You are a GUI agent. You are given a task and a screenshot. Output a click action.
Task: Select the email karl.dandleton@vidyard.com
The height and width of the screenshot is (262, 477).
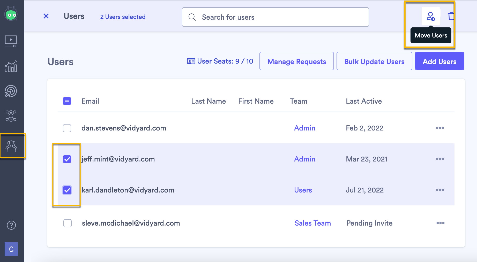point(128,190)
